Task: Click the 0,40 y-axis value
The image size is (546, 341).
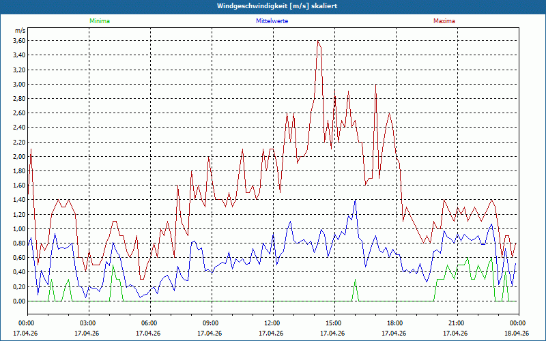Action: [19, 272]
